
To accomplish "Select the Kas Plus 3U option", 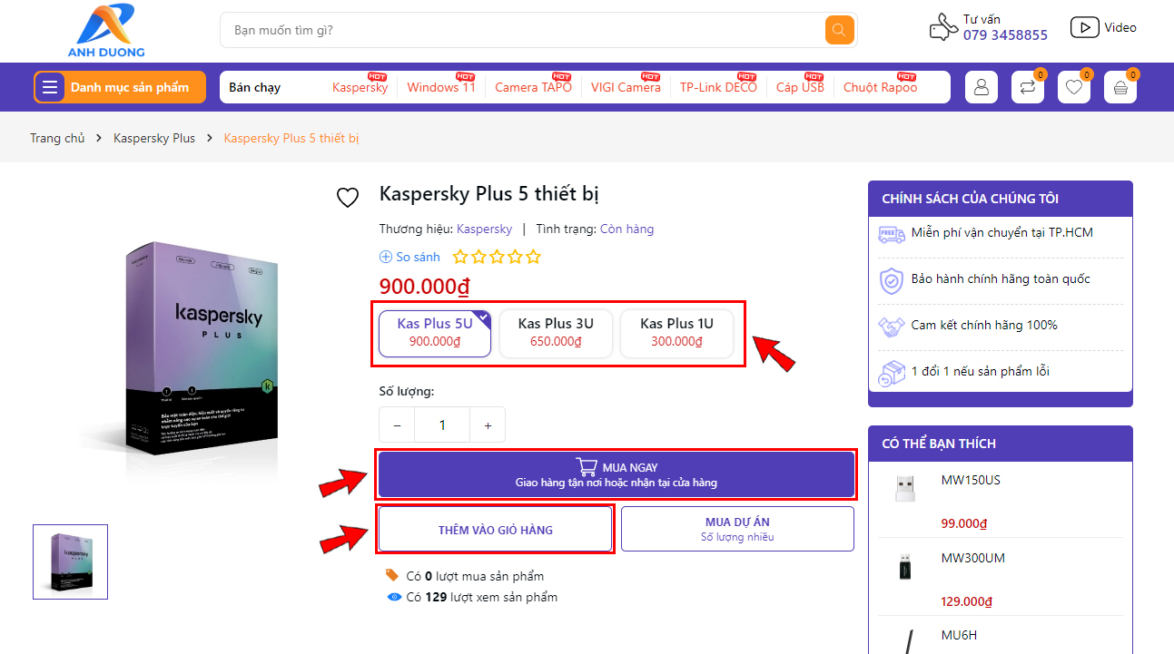I will (x=556, y=333).
